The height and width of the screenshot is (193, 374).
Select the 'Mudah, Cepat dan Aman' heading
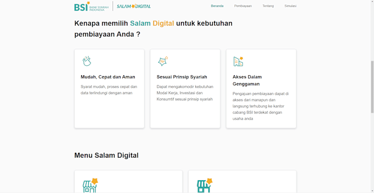click(x=108, y=77)
